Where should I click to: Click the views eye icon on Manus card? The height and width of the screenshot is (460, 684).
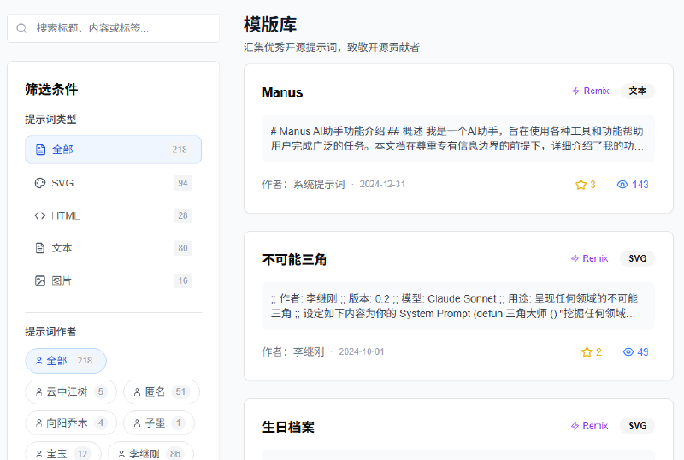622,185
